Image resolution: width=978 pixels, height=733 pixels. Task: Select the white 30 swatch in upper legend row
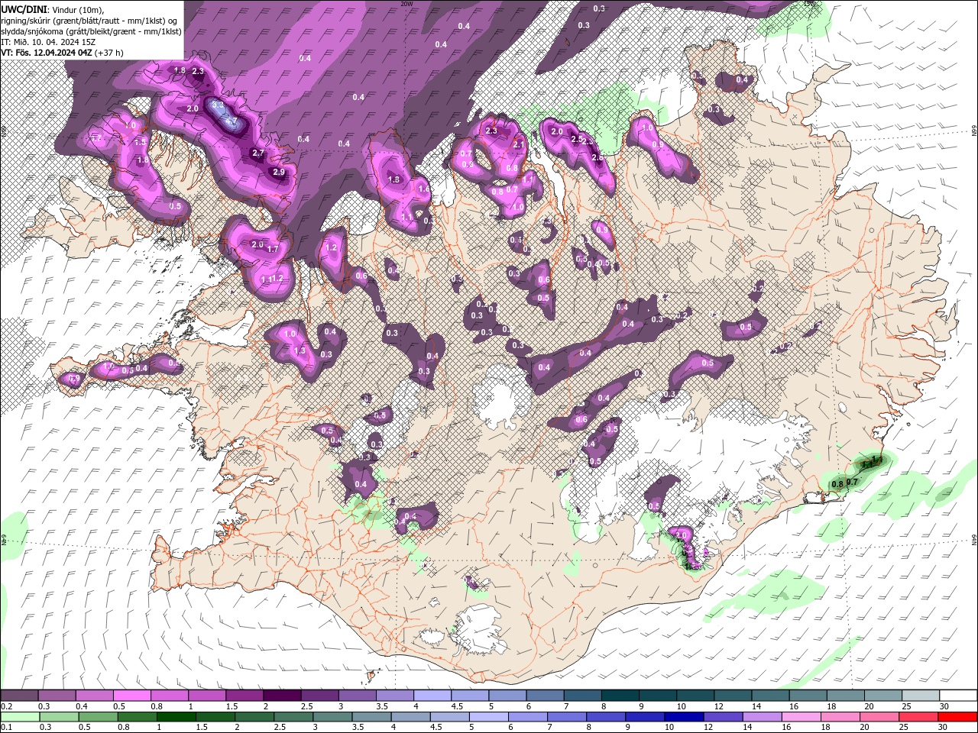click(x=958, y=696)
